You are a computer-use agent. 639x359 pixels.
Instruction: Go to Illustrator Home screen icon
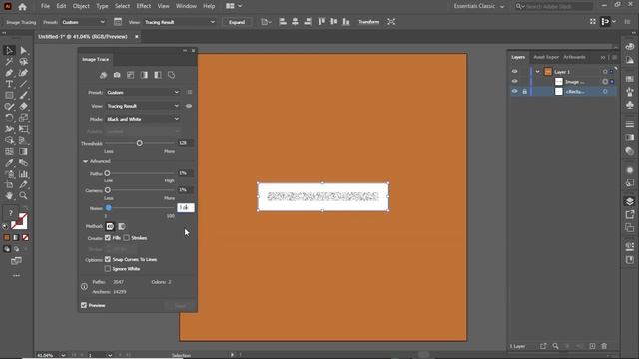coord(22,7)
